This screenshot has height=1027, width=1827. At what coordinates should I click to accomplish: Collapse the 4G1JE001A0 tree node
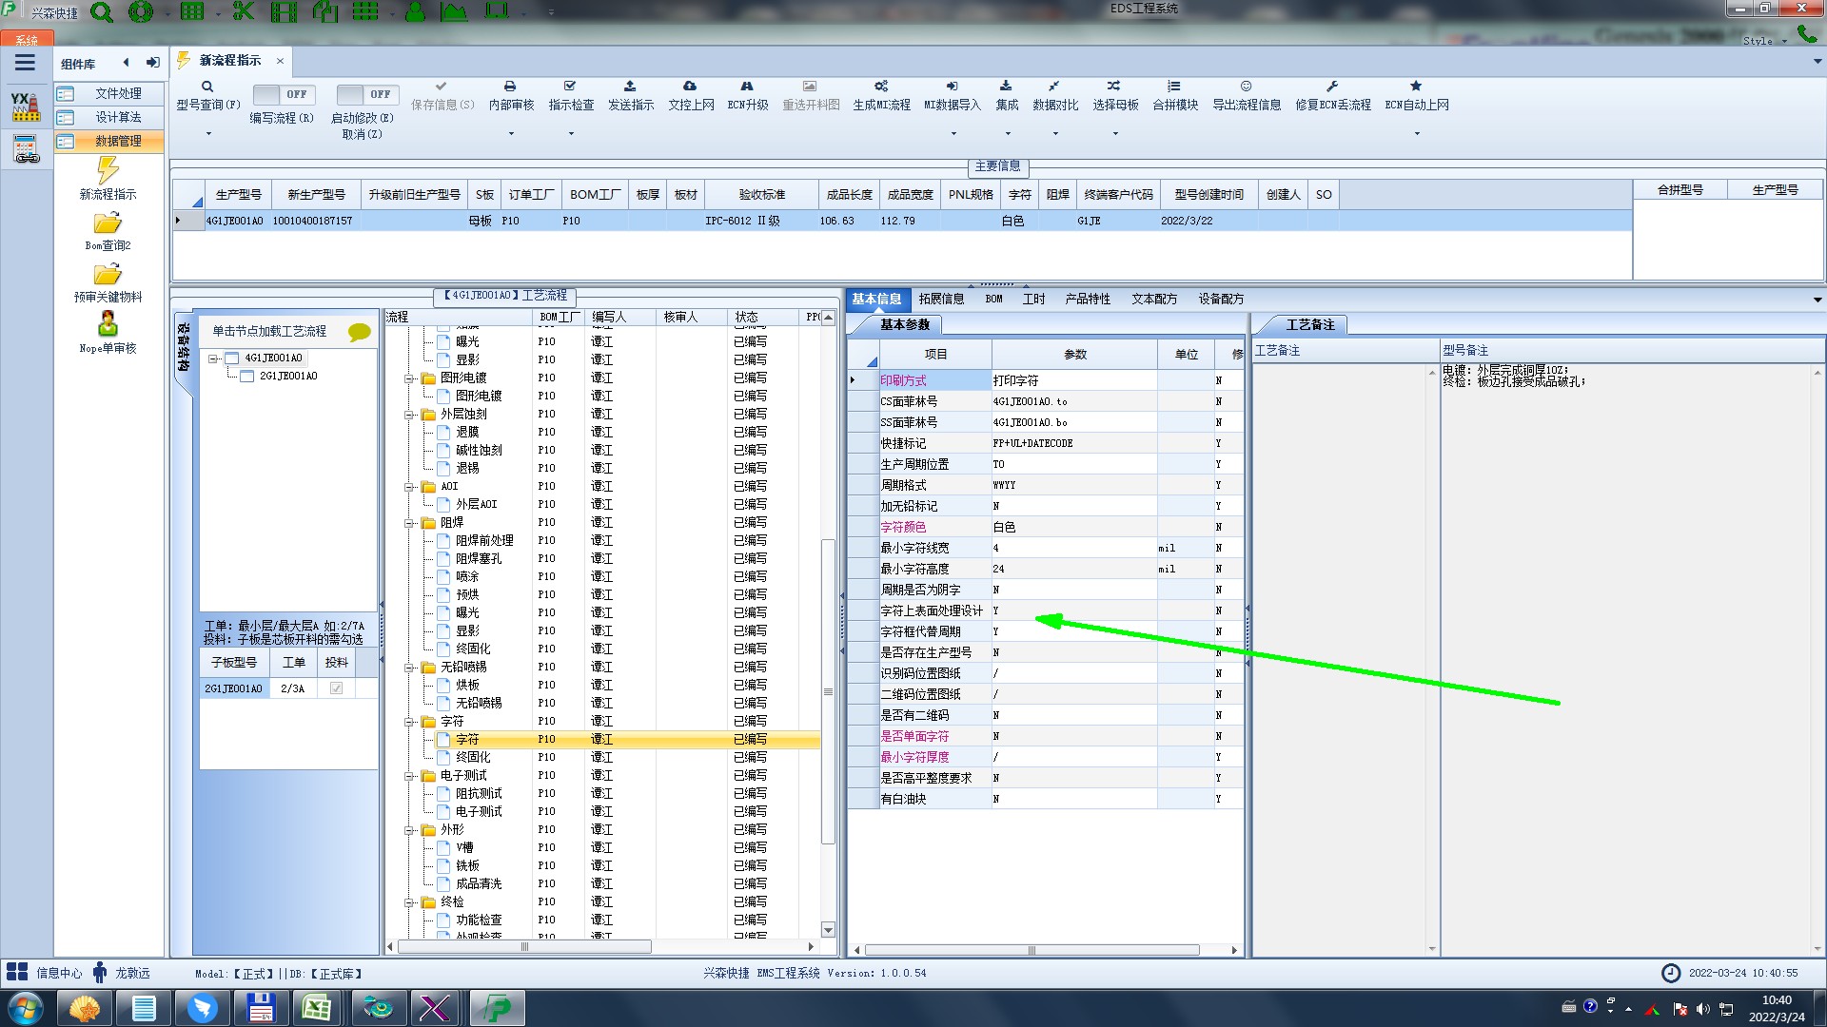pos(214,358)
